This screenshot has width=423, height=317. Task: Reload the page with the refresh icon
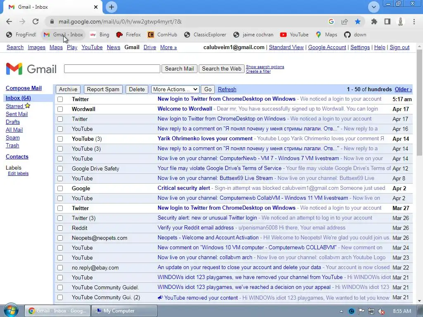tap(36, 21)
